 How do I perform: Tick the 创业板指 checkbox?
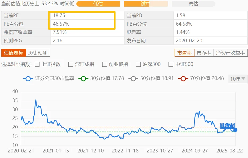105,64
